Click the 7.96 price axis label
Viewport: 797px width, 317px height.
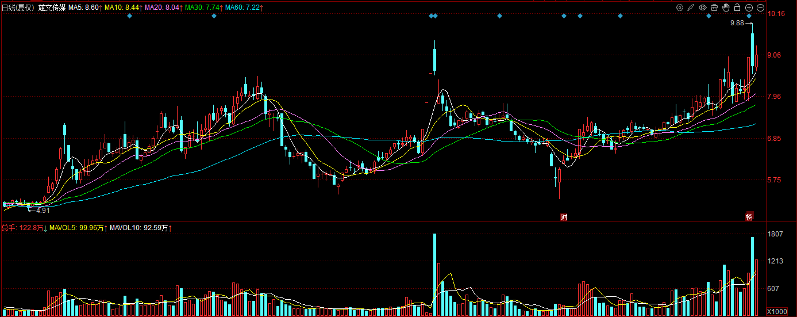pos(775,97)
